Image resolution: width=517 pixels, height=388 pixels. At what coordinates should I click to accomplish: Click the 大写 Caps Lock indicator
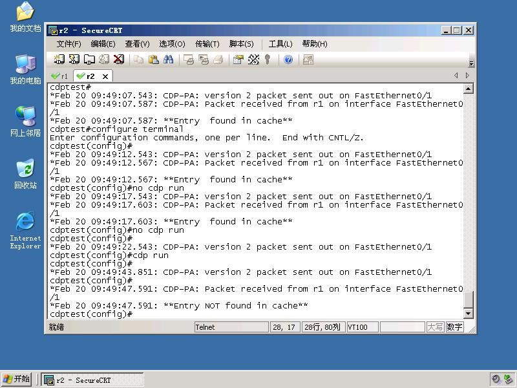(x=435, y=327)
